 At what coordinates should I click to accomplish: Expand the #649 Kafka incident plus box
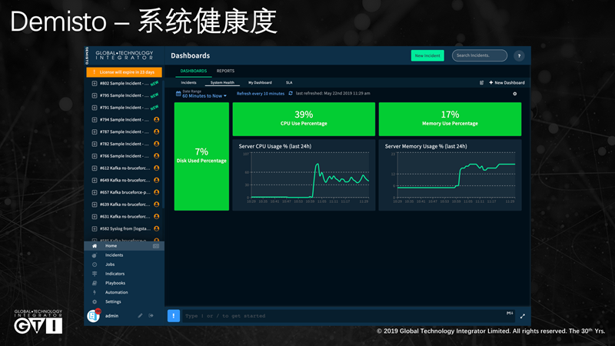click(95, 181)
